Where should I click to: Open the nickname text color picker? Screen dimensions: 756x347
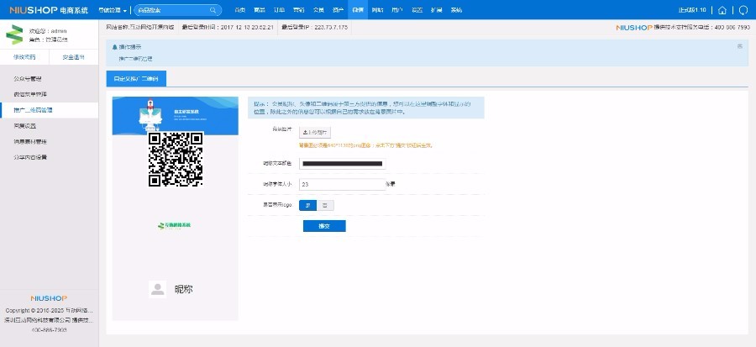(x=343, y=164)
